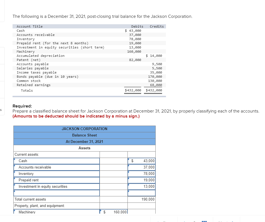Click the grid icon in the bottom toolbar

[x=204, y=221]
